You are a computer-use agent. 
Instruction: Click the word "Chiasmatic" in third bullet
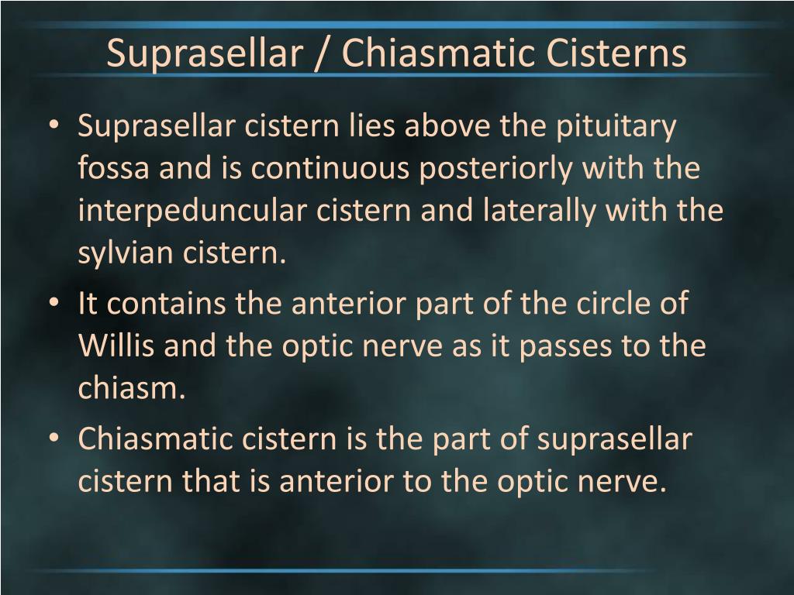155,439
